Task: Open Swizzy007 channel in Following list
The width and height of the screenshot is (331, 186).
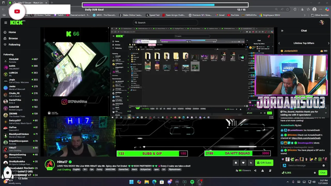Action: pyautogui.click(x=20, y=122)
